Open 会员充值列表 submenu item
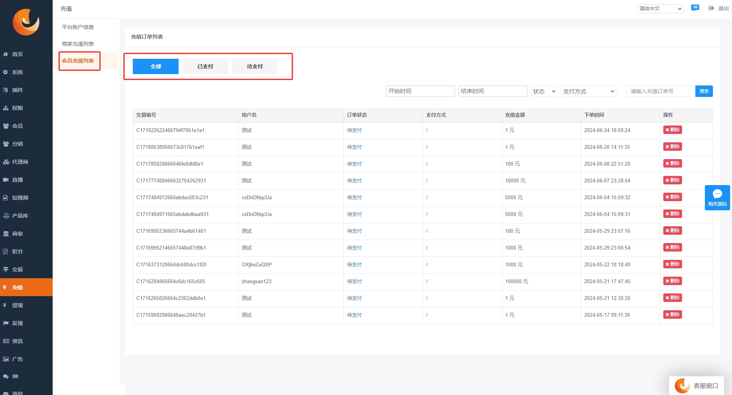Image resolution: width=732 pixels, height=395 pixels. pos(78,61)
